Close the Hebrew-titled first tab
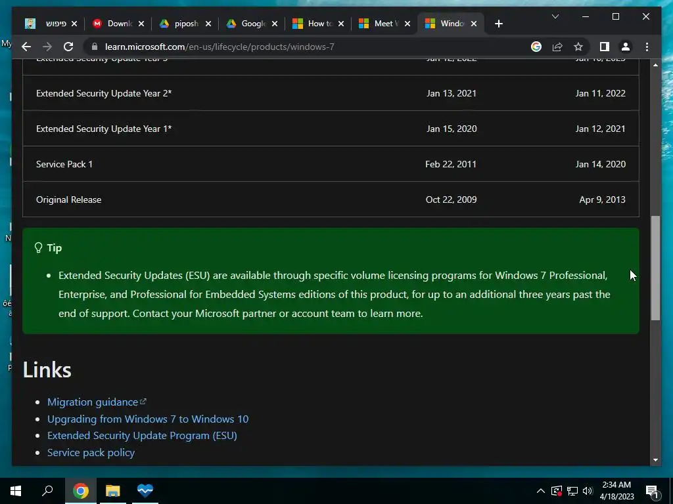Screen dimensions: 673x504 coord(74,24)
